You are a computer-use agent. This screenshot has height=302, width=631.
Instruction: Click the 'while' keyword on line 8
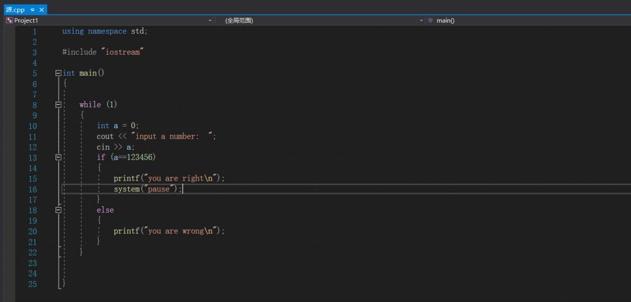point(90,105)
